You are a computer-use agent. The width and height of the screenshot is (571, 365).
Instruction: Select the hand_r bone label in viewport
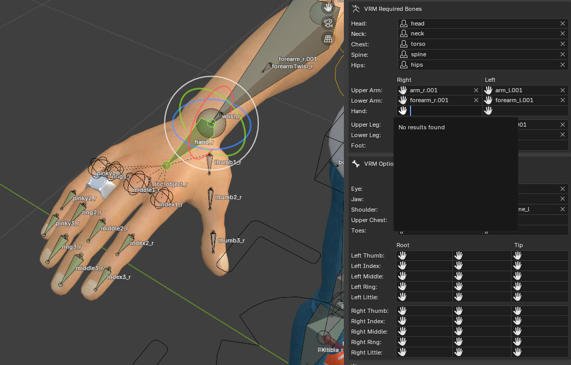coord(204,142)
